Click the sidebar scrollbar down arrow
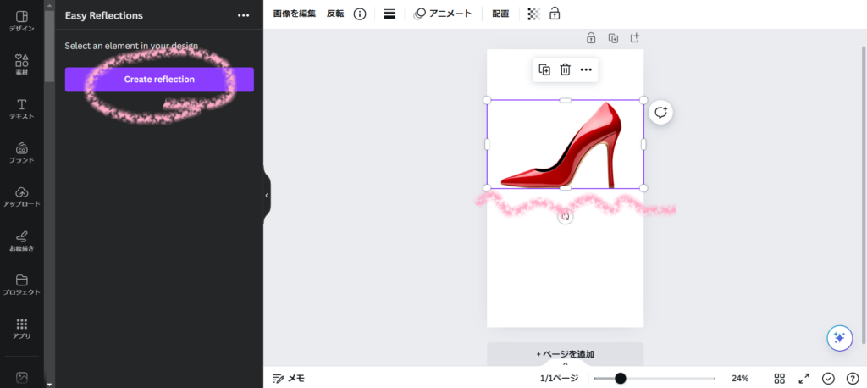Viewport: 867px width, 388px height. click(49, 384)
